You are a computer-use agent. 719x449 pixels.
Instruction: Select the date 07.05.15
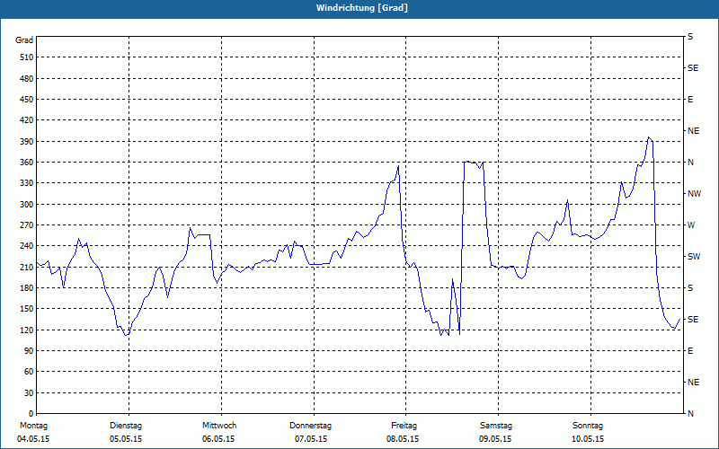point(311,439)
